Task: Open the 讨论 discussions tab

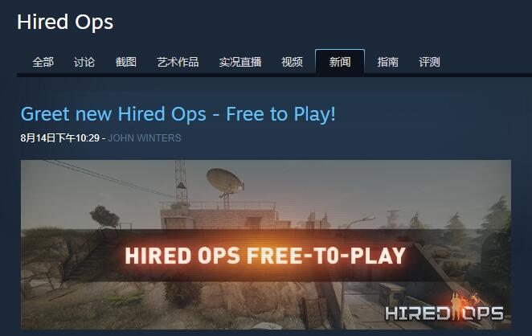Action: pyautogui.click(x=84, y=62)
